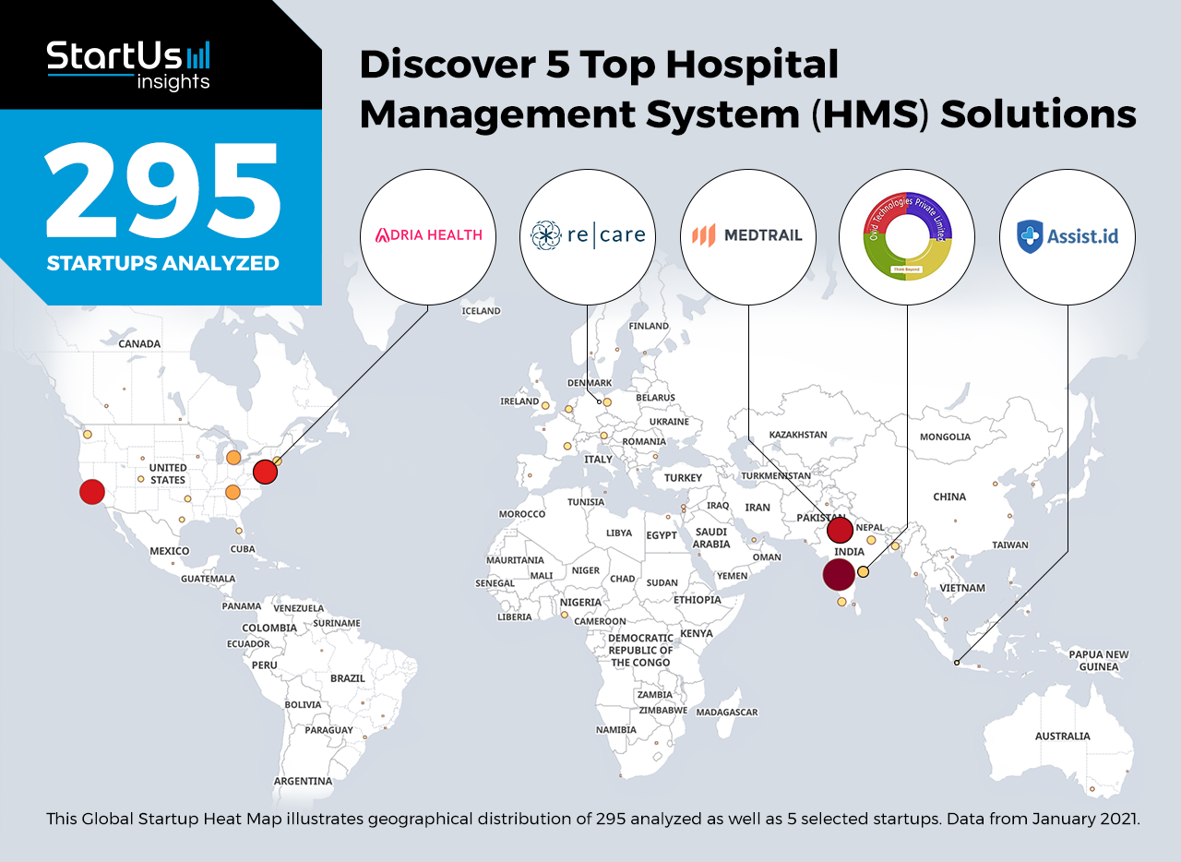Image resolution: width=1181 pixels, height=862 pixels.
Task: Click the CHINA map label
Action: point(949,497)
